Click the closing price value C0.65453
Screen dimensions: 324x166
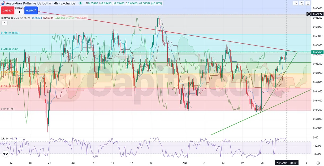click(131, 3)
